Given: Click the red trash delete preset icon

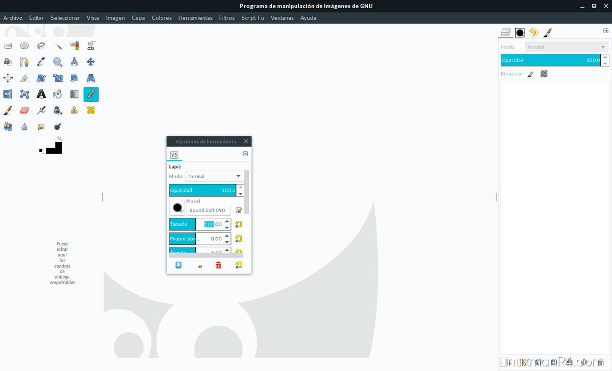Looking at the screenshot, I should (218, 265).
